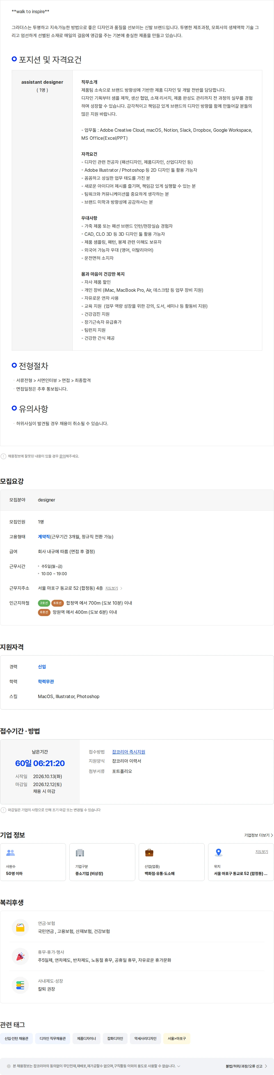Click the 마감일 2026.12.12(토) date
The height and width of the screenshot is (1075, 274).
[48, 784]
